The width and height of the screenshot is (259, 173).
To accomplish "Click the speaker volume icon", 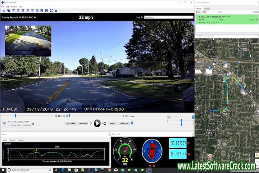I will click(169, 117).
